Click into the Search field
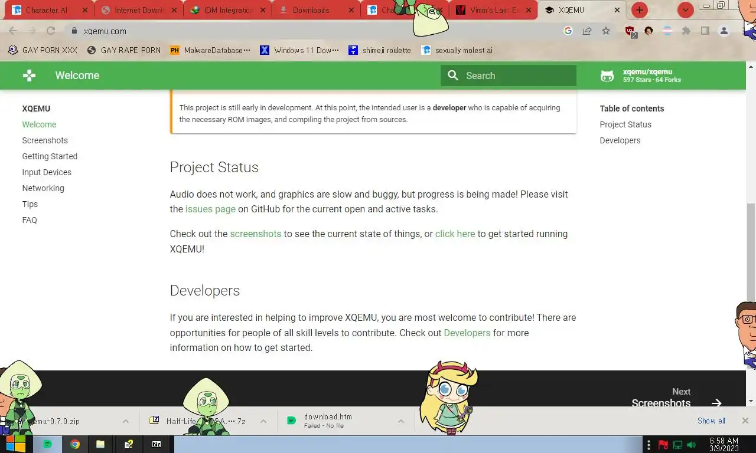This screenshot has width=756, height=453. (x=509, y=75)
